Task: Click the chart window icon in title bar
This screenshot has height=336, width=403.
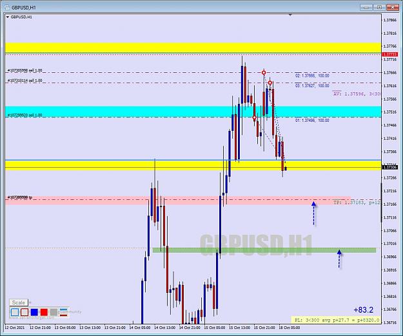Action: coord(7,8)
